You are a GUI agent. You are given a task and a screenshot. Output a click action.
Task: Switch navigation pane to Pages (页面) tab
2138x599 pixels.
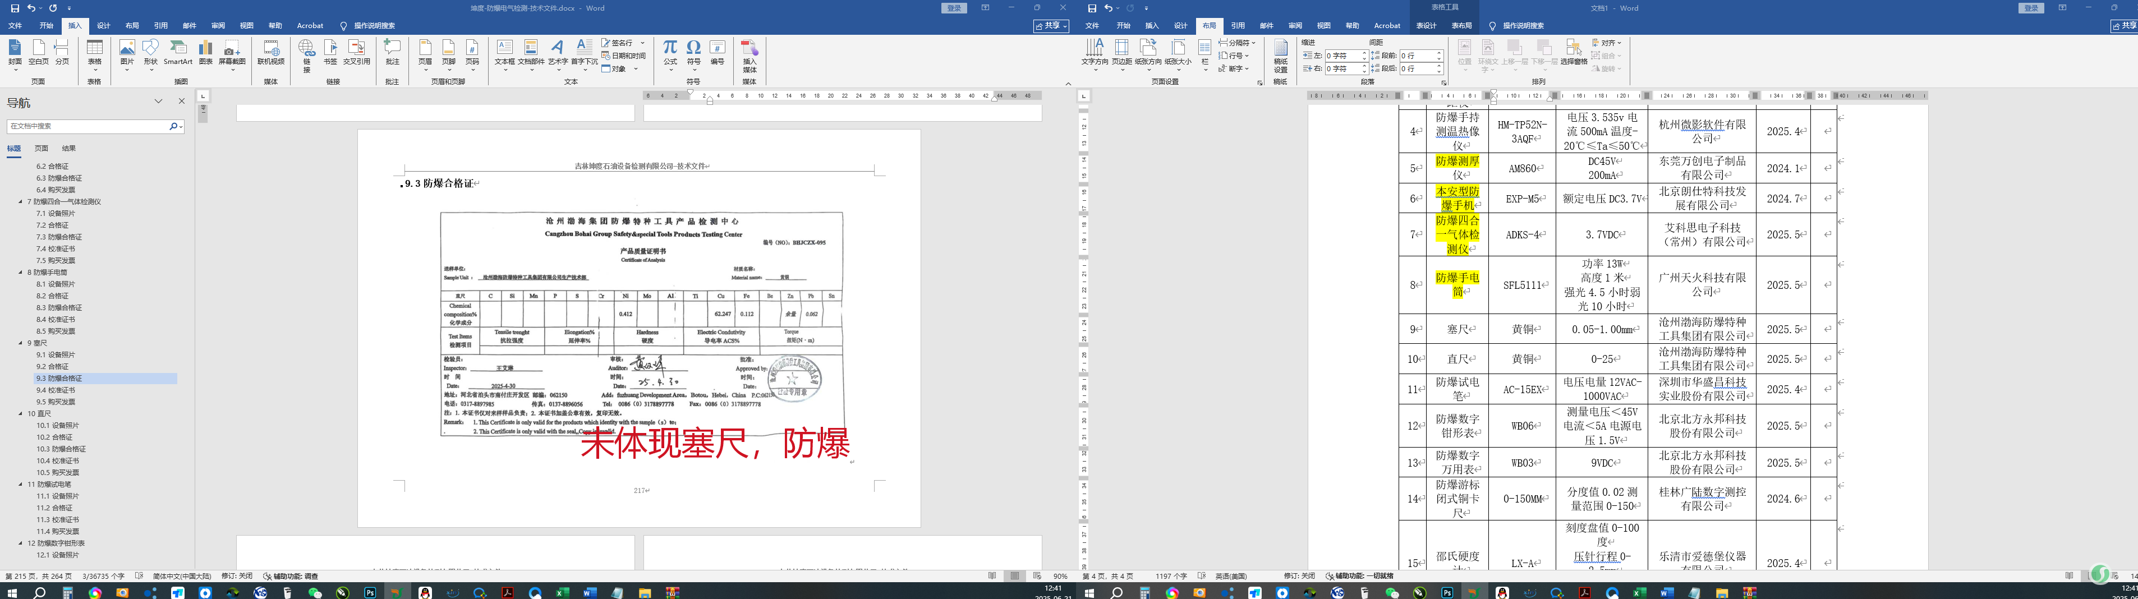point(42,149)
